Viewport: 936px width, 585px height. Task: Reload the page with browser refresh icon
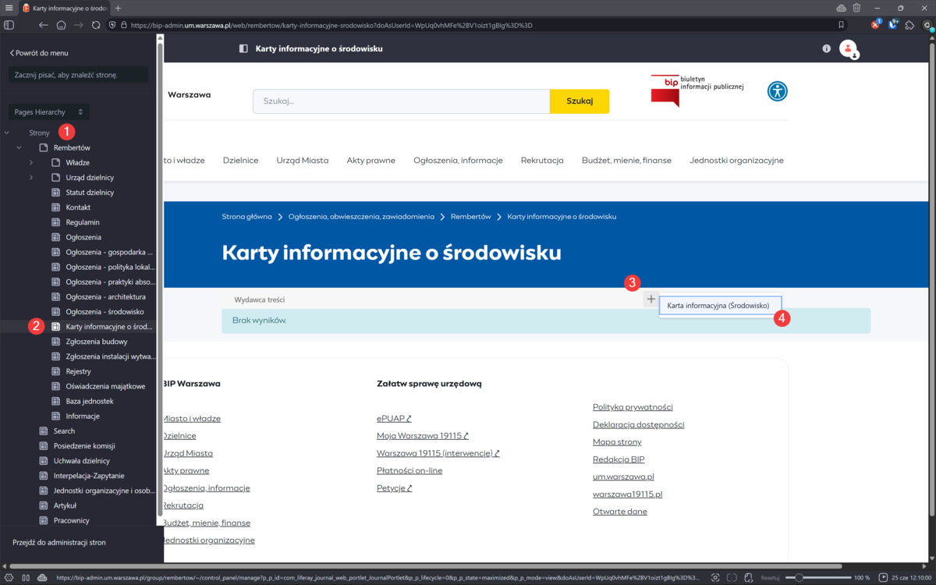click(96, 25)
